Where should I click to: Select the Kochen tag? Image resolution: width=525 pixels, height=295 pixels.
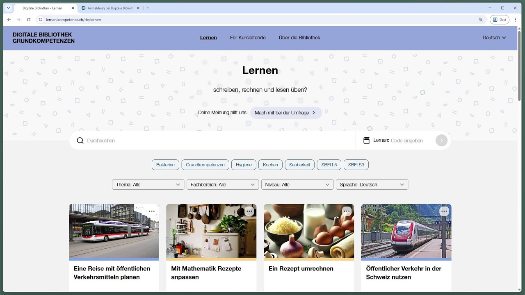pos(270,165)
